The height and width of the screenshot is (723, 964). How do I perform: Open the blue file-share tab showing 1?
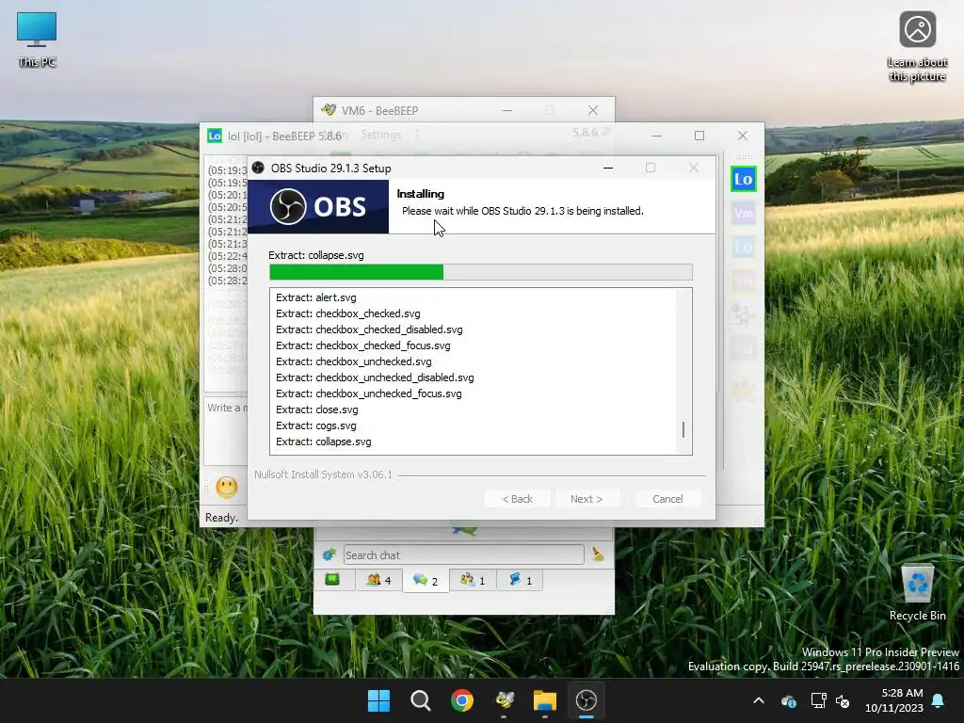click(x=520, y=580)
